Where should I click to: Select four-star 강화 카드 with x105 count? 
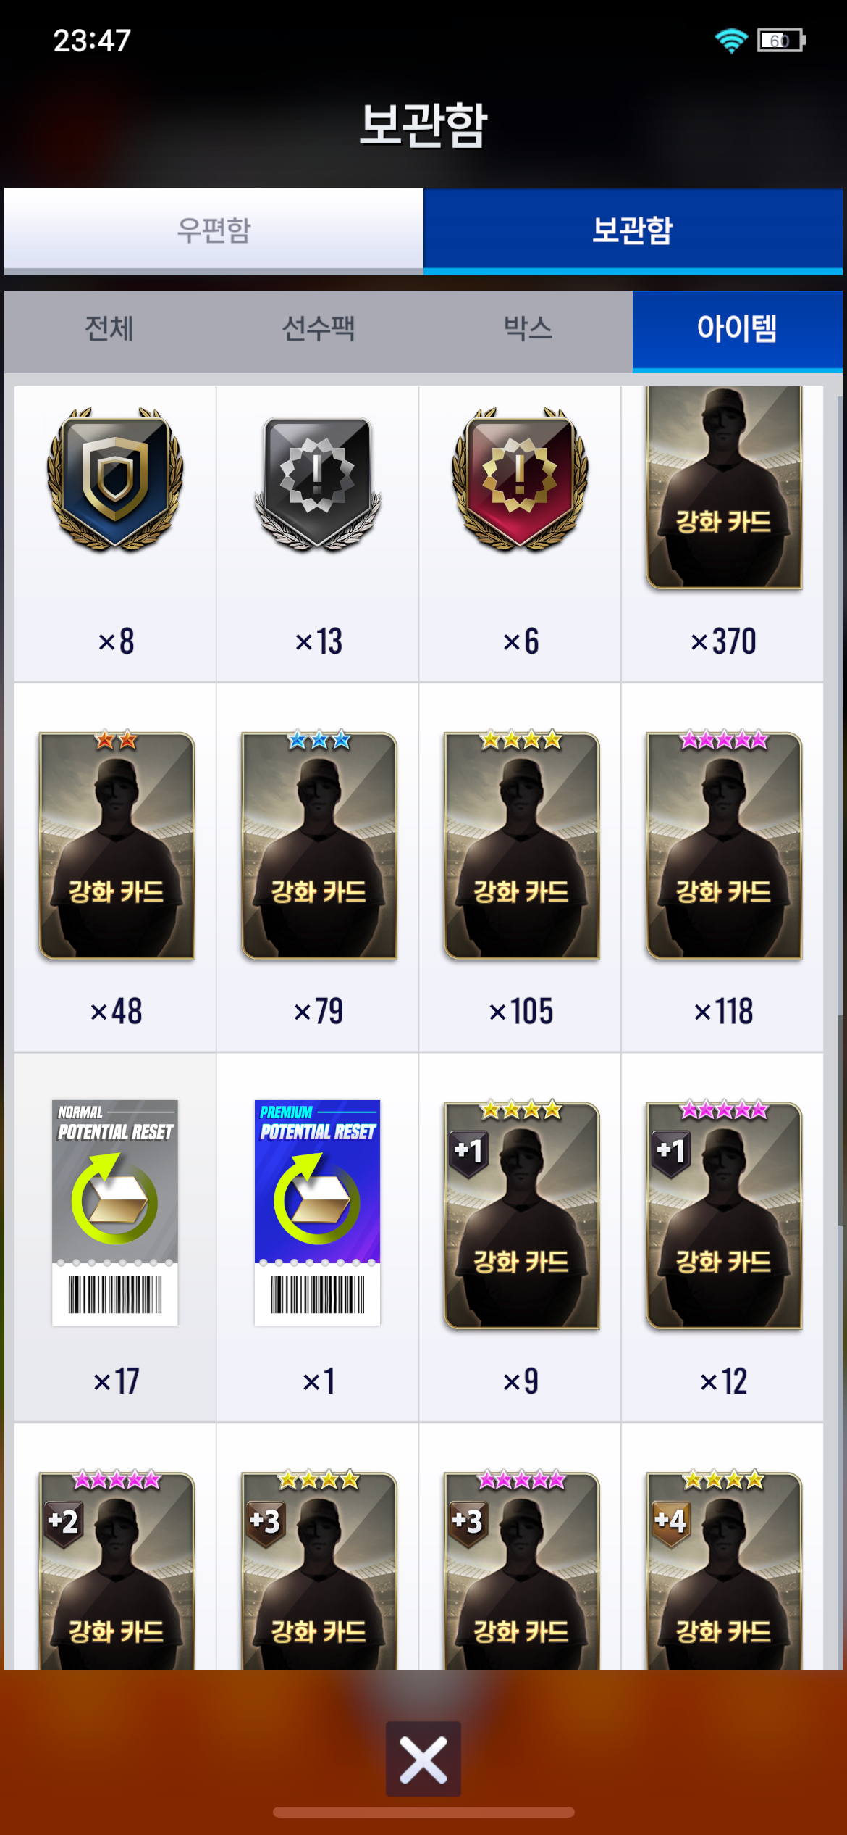pos(520,867)
